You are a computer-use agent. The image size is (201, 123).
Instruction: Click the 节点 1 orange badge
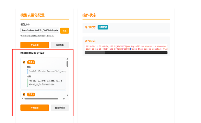(x=31, y=62)
